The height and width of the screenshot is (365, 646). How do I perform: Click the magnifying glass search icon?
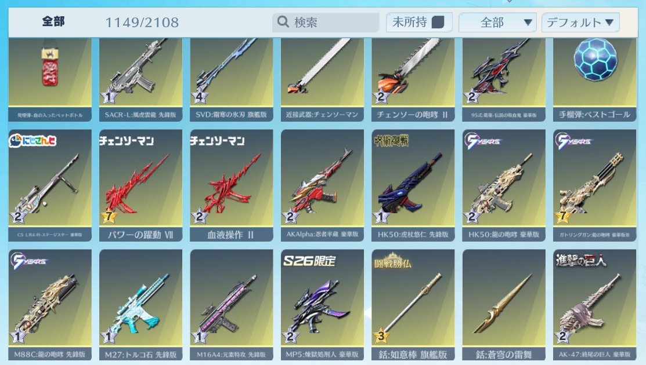tap(283, 21)
